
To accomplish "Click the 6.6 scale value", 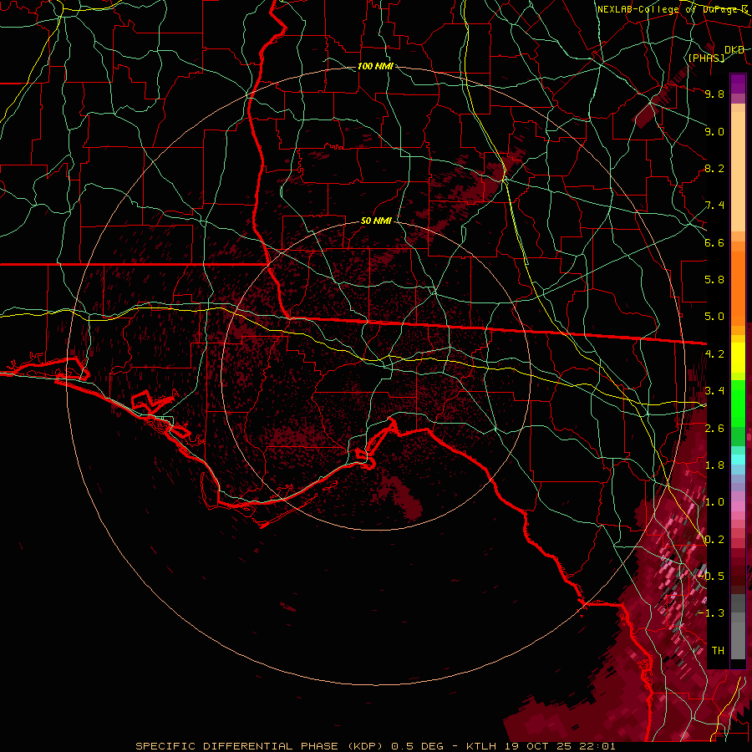I will click(x=714, y=242).
